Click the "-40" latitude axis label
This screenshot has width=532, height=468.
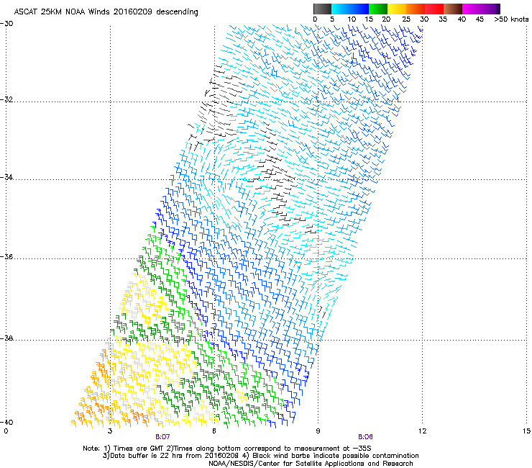click(x=6, y=422)
